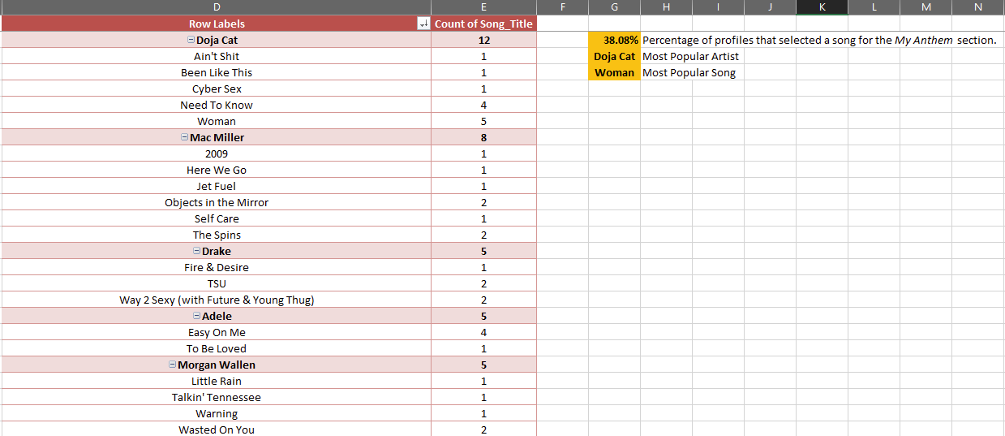Click the count for Easy On Me

483,332
